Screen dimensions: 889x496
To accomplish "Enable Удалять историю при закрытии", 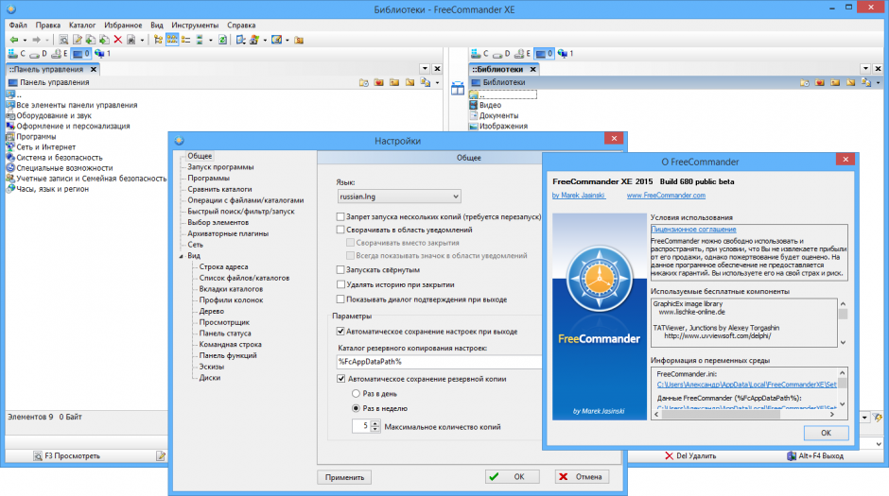I will (340, 284).
